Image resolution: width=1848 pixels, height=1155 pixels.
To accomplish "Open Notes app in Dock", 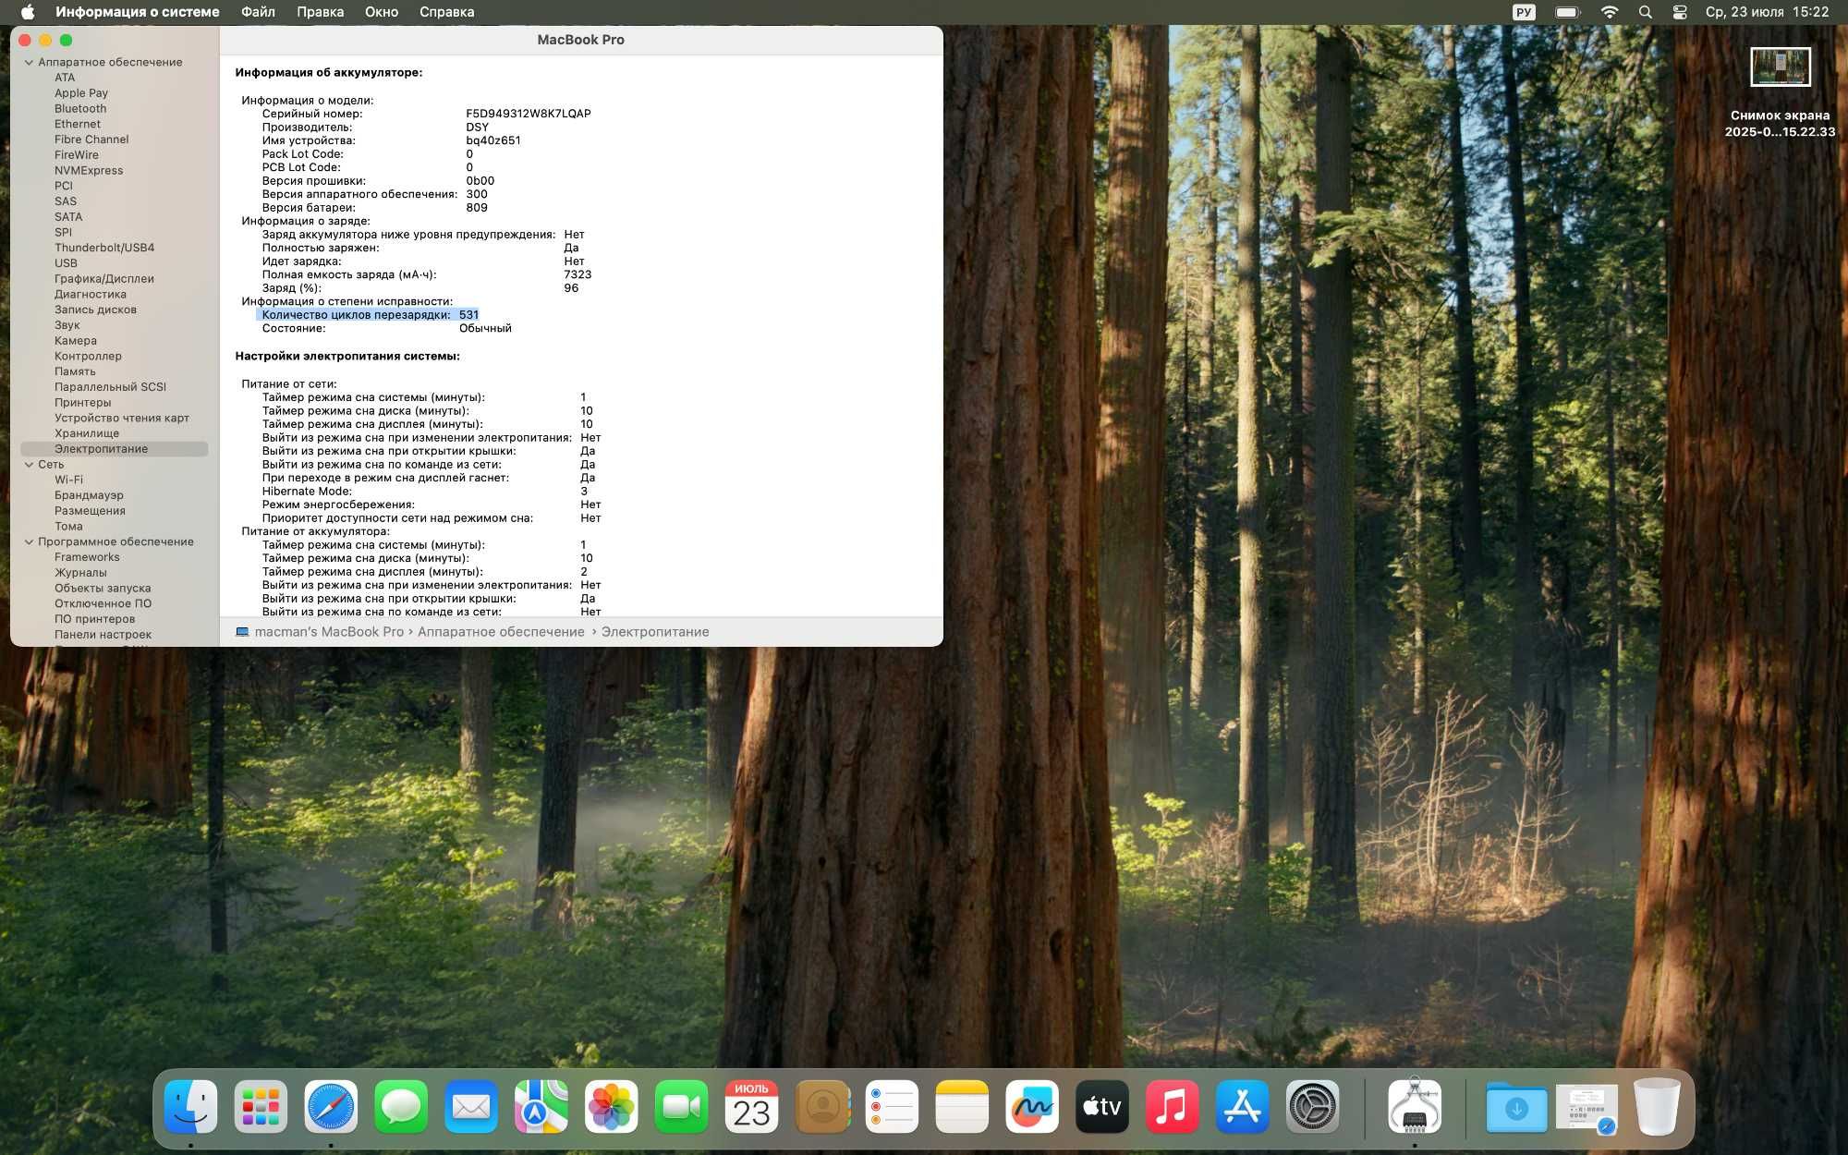I will 962,1106.
